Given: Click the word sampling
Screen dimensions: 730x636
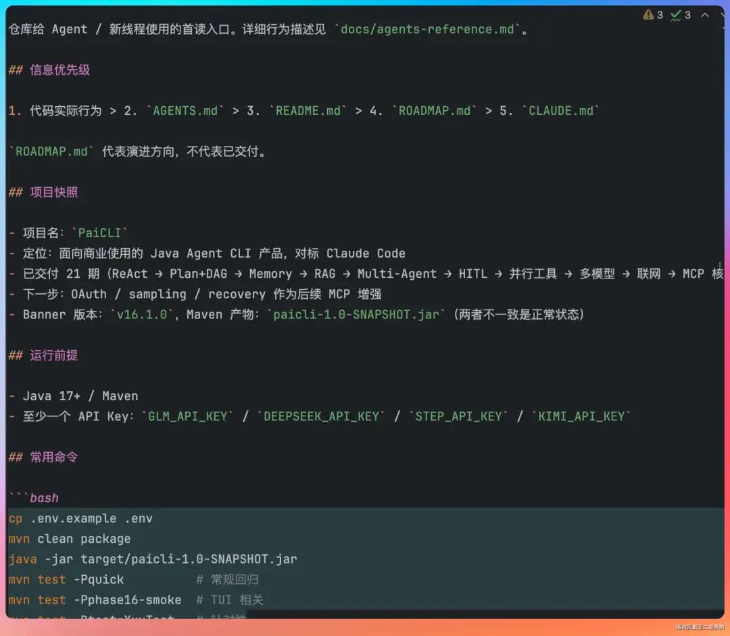Looking at the screenshot, I should (157, 294).
